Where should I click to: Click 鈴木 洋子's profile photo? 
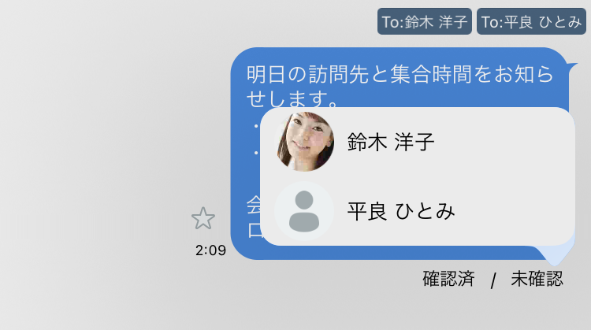coord(304,142)
